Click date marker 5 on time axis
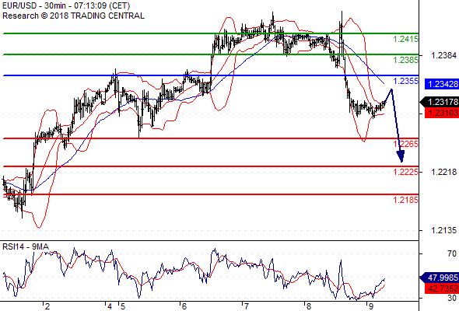 [123, 306]
